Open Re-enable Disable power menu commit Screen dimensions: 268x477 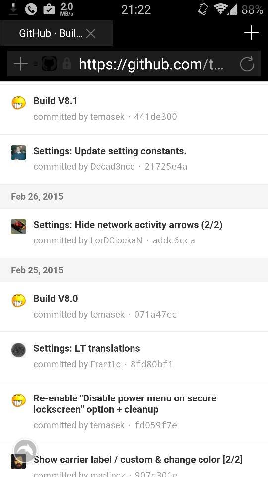click(125, 404)
